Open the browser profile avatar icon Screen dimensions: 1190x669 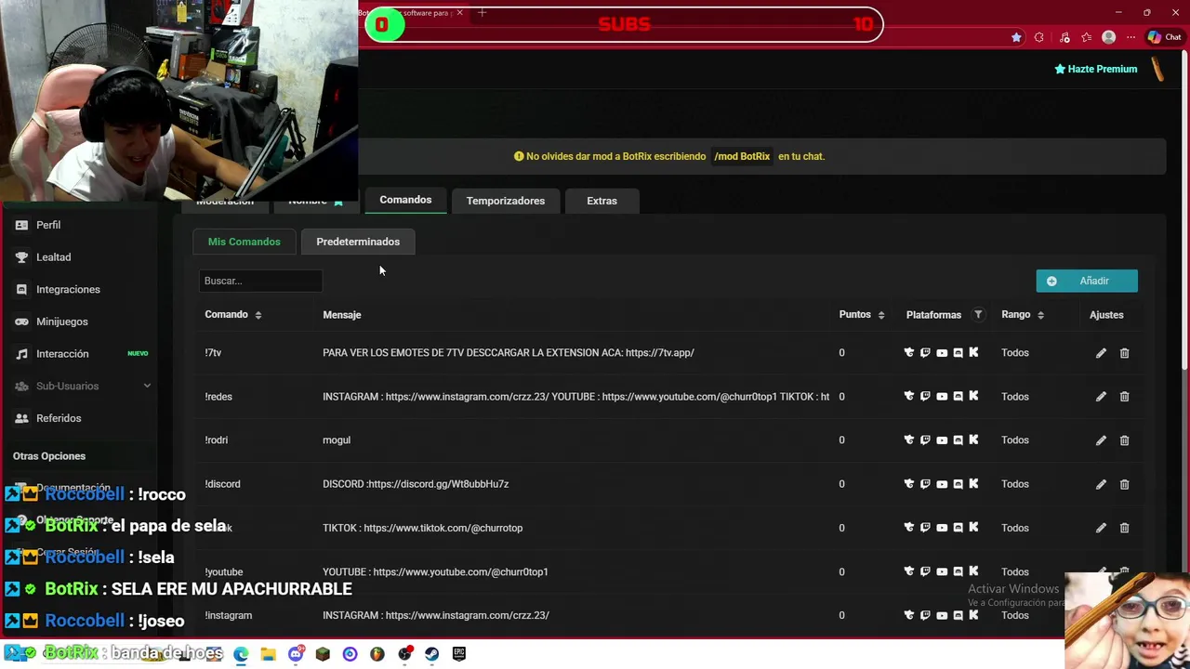[x=1108, y=37]
